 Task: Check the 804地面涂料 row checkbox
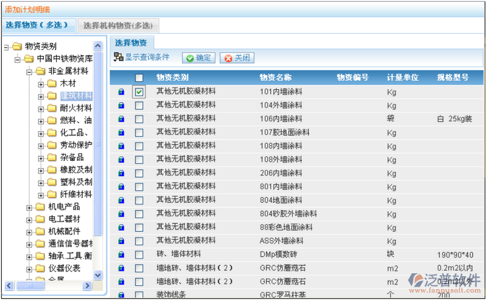click(139, 200)
